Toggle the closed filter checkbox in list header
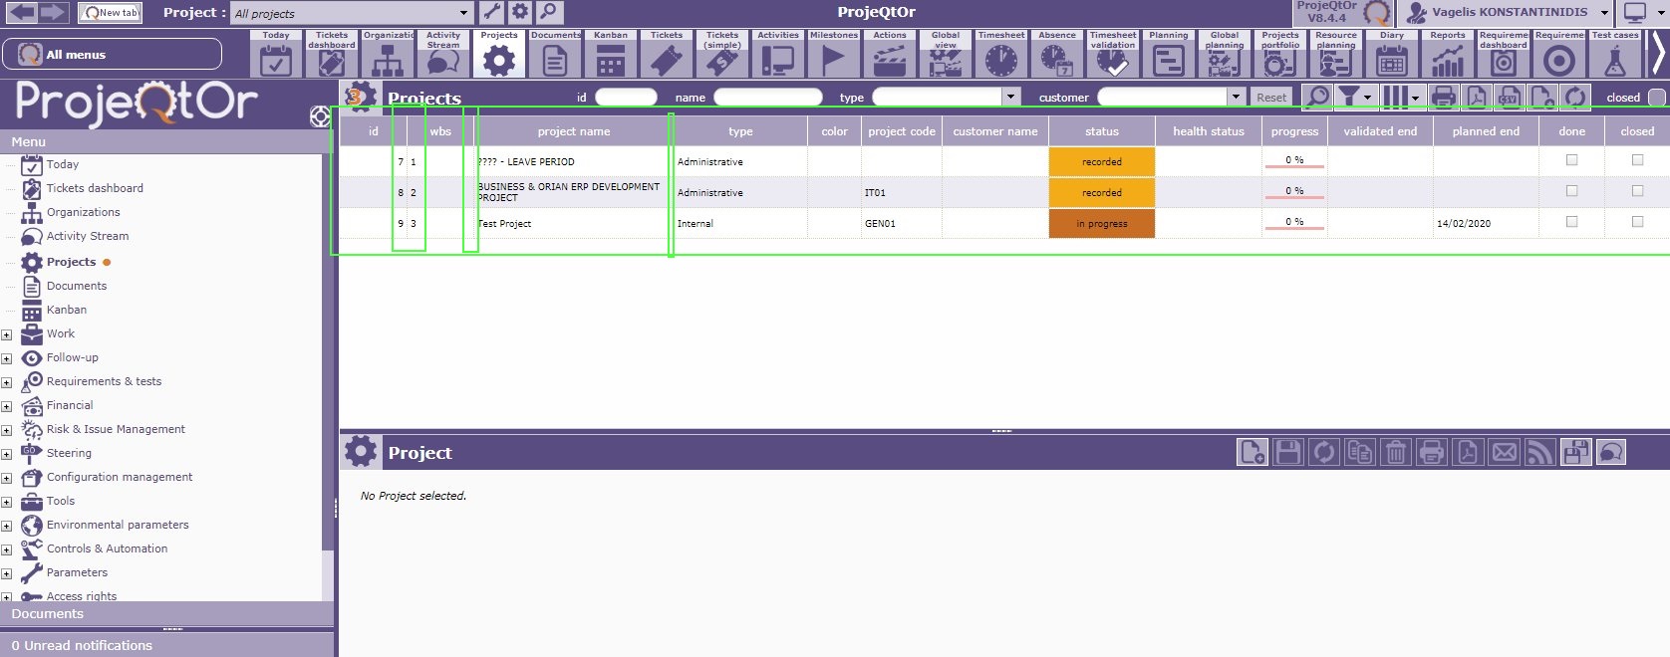The width and height of the screenshot is (1670, 657). (1656, 98)
